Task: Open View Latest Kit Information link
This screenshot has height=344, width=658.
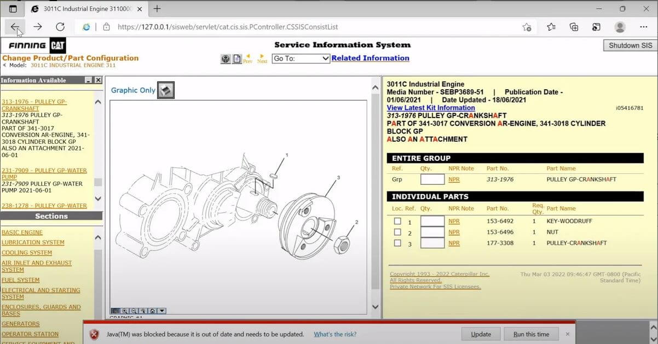Action: (x=430, y=108)
